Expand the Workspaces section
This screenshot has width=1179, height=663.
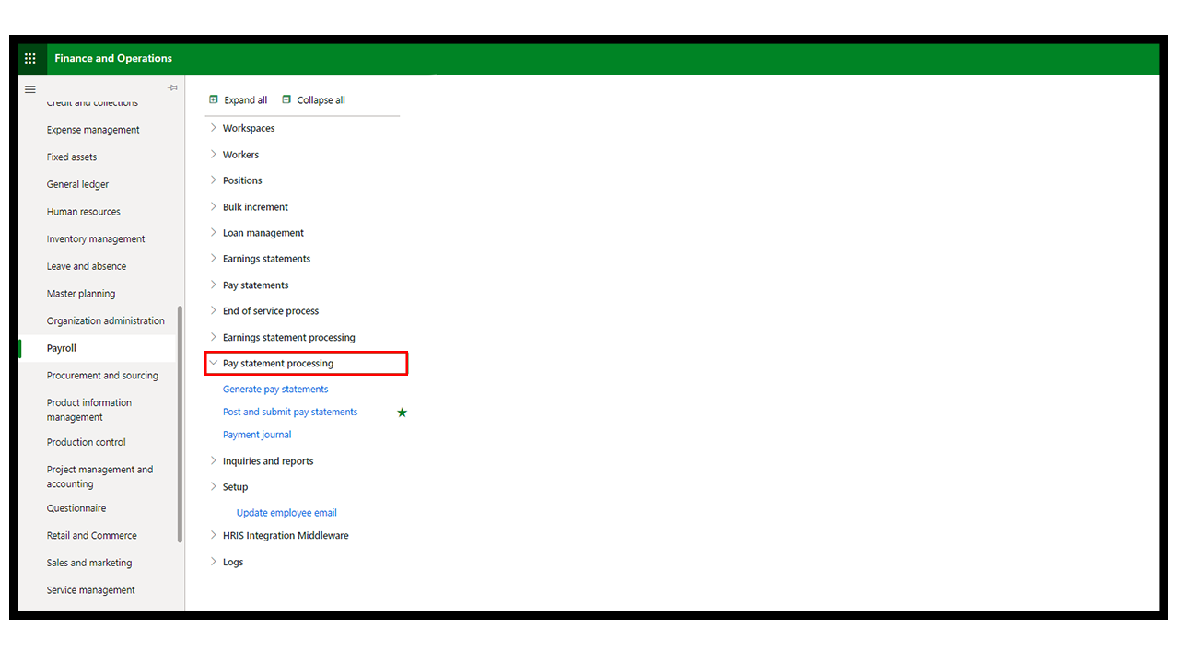pyautogui.click(x=214, y=128)
